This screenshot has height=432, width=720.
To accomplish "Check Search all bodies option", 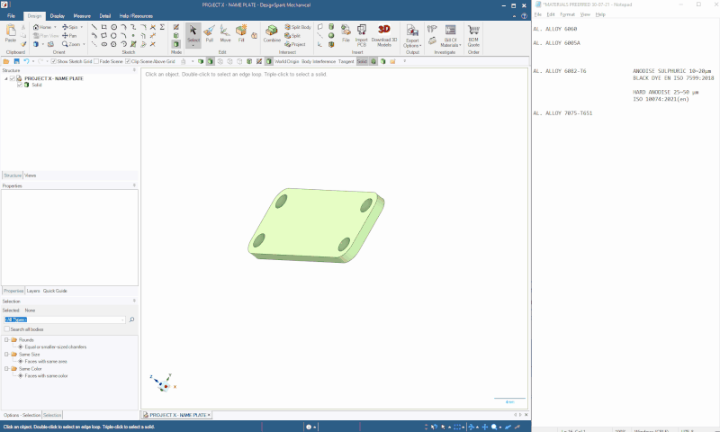I will click(x=7, y=329).
